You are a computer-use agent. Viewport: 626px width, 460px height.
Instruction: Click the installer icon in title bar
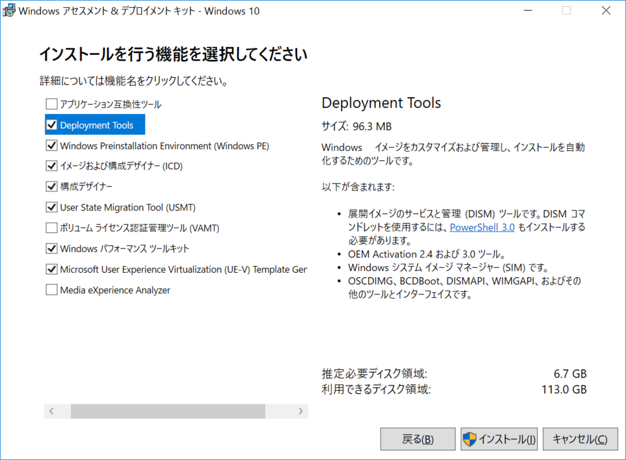[x=9, y=11]
